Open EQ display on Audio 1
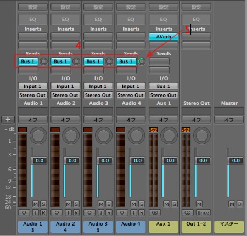Viewport: 247px width, 236px height. click(33, 19)
